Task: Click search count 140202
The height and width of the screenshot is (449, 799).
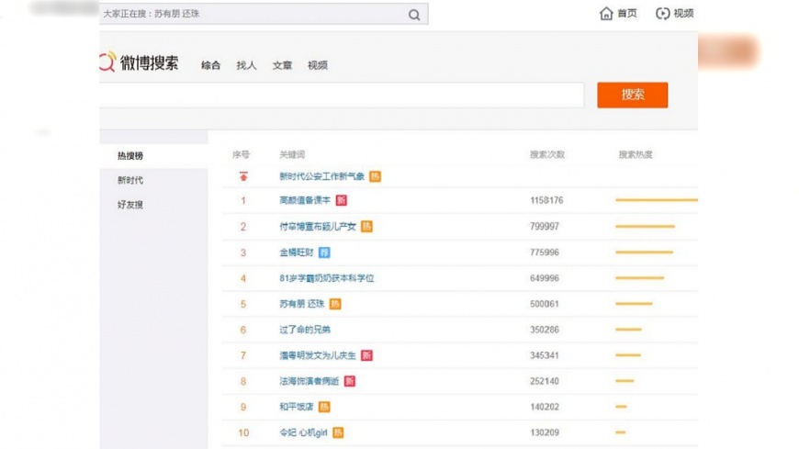Action: point(545,407)
